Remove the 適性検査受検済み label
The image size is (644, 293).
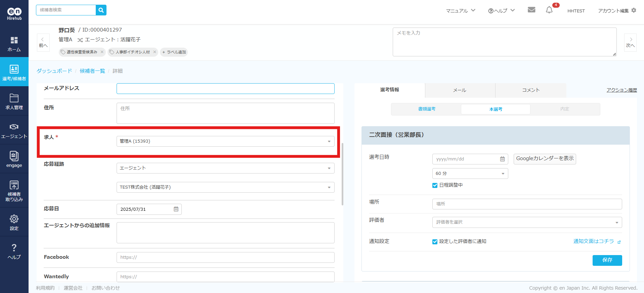coord(102,52)
